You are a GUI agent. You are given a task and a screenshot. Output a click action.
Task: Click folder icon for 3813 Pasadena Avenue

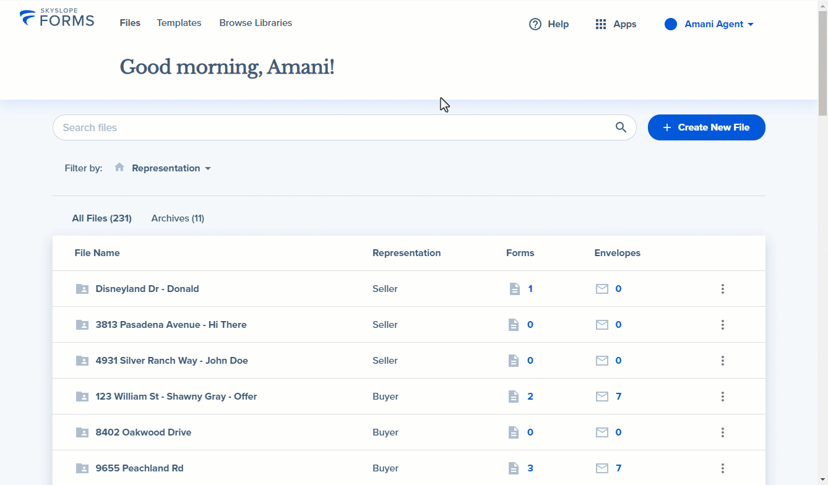coord(82,325)
